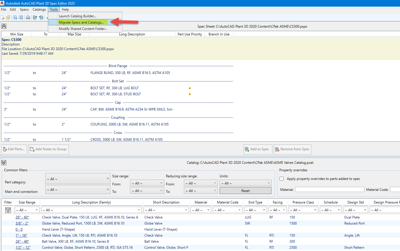Click into the Material override text field
Viewport: 400px width, 251px height.
tap(329, 189)
